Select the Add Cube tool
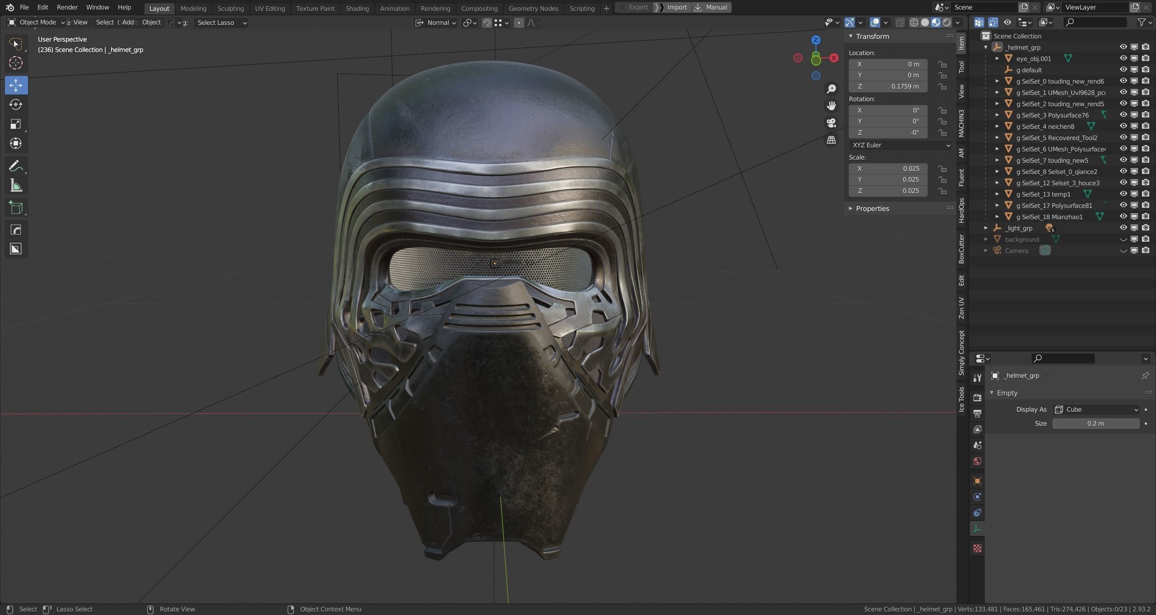Viewport: 1156px width, 615px height. click(16, 208)
